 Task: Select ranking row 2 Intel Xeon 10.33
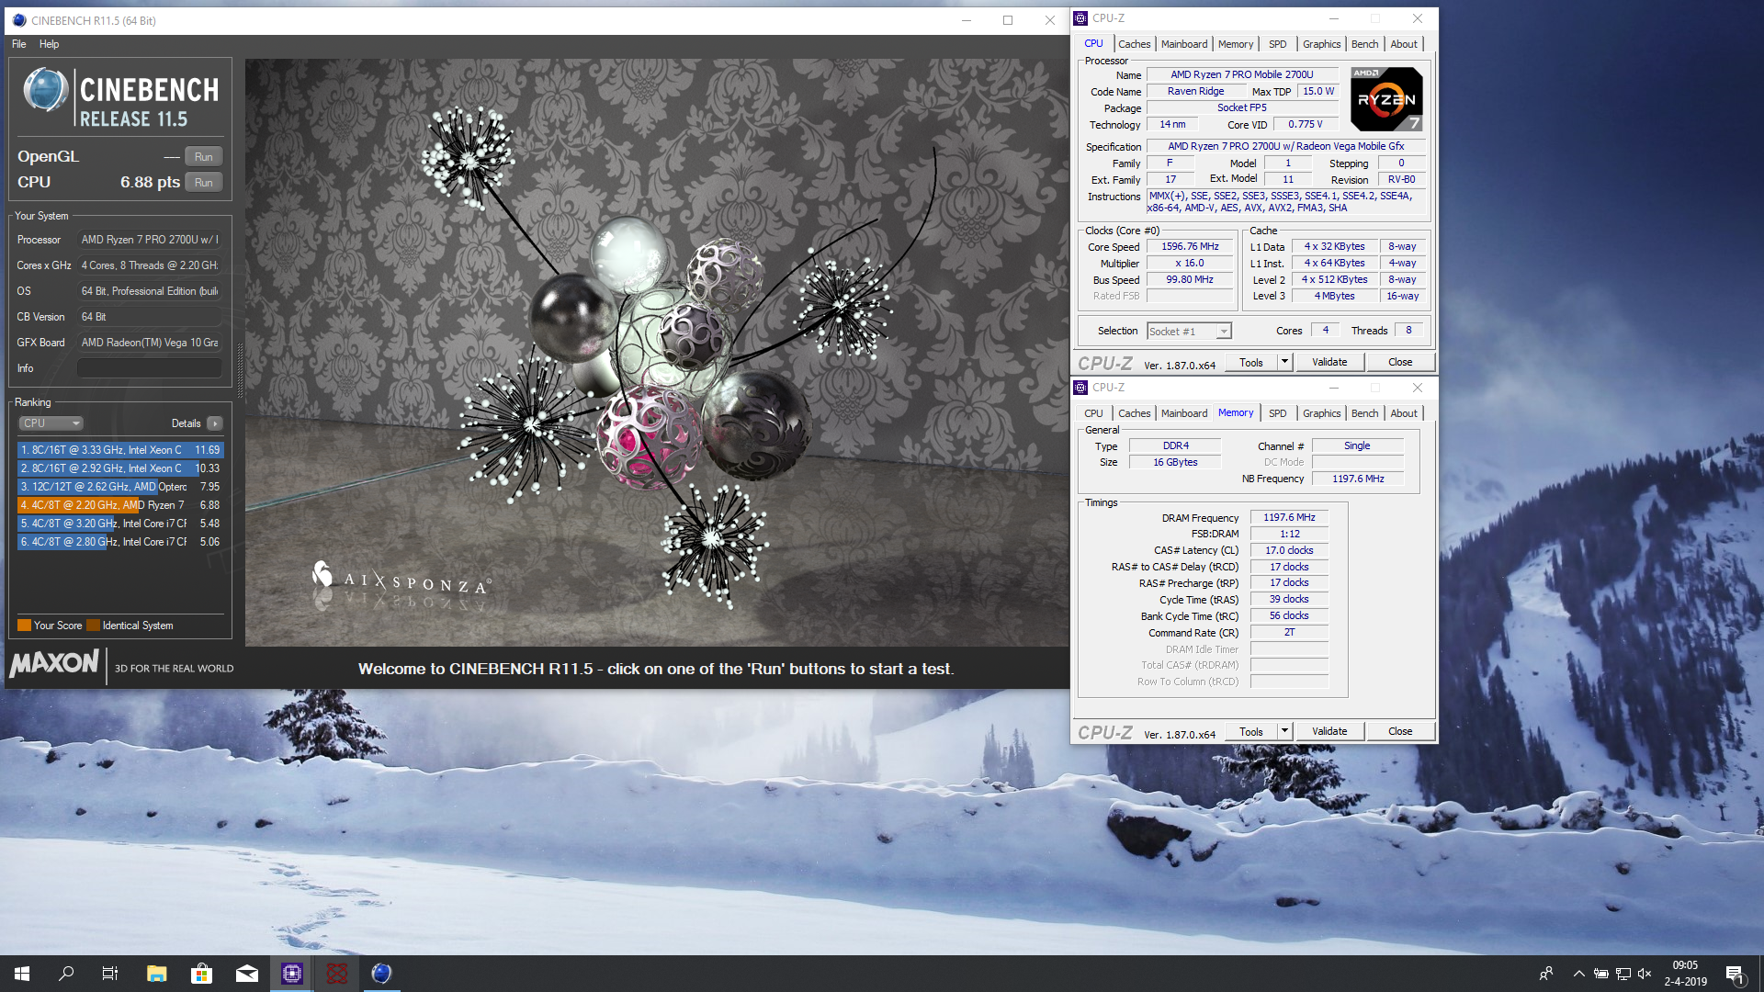(x=120, y=468)
